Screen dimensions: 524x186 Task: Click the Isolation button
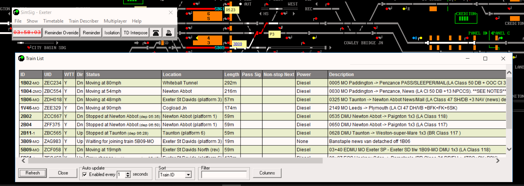[112, 33]
